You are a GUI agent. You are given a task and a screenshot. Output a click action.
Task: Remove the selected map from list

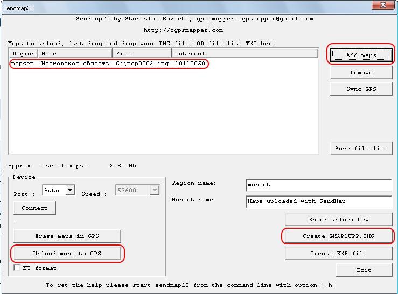pyautogui.click(x=361, y=73)
